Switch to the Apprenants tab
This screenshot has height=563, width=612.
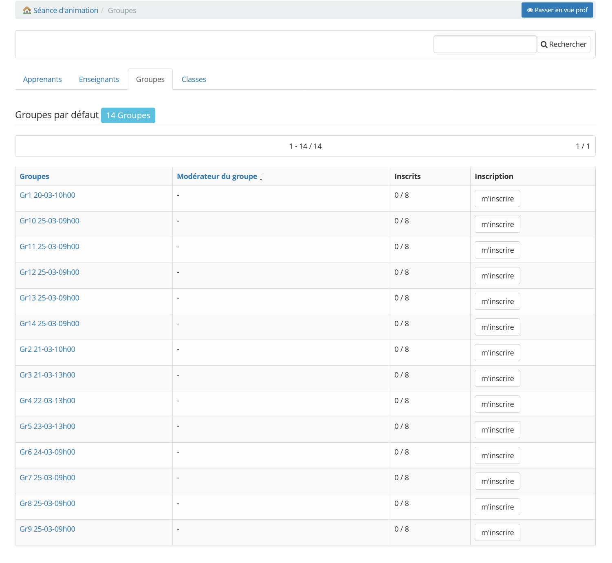pos(42,79)
